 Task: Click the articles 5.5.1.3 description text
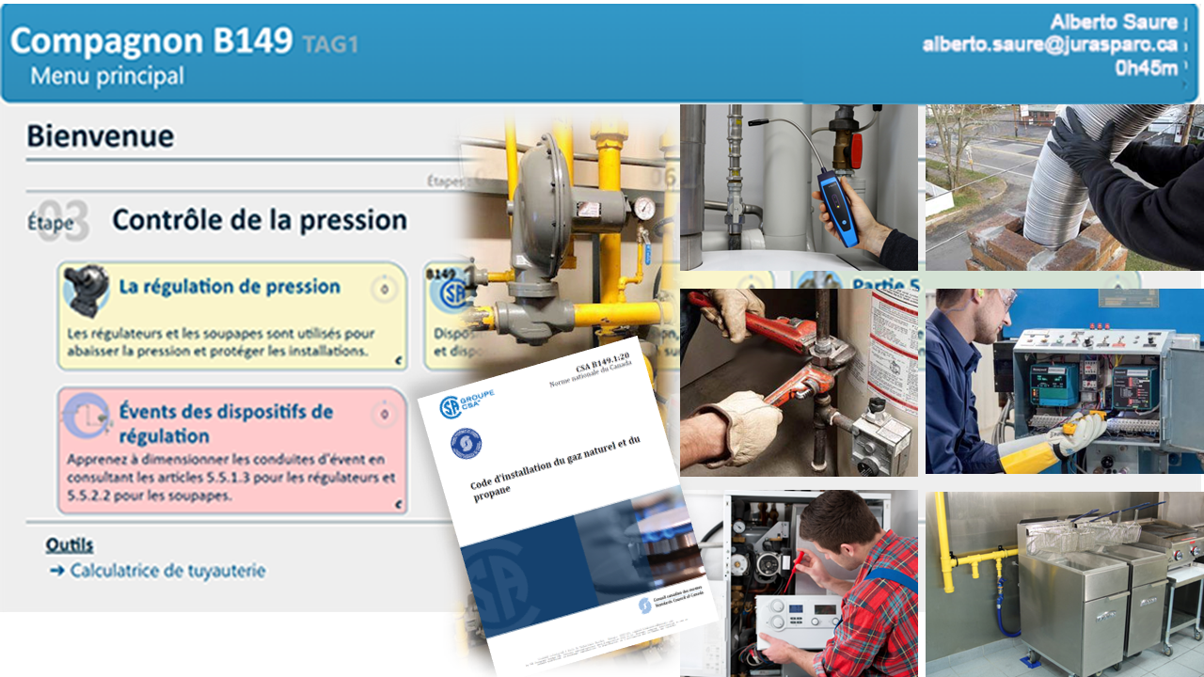click(231, 478)
